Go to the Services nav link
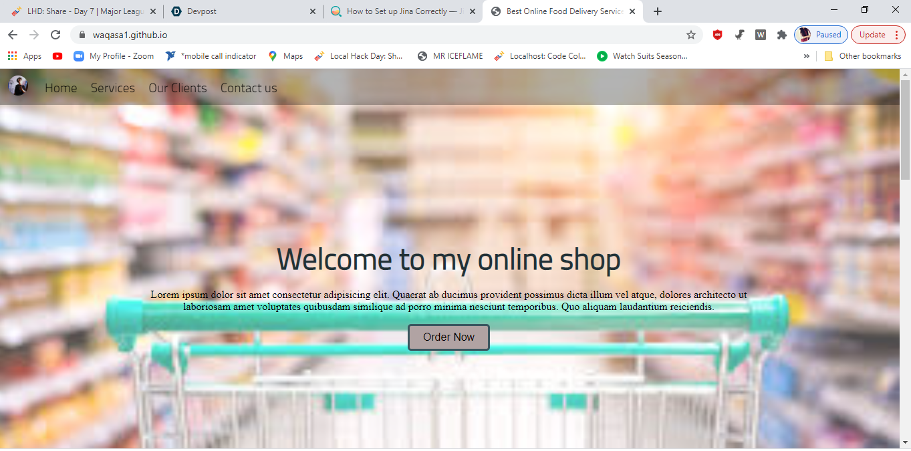Screen dimensions: 911x451 point(113,88)
